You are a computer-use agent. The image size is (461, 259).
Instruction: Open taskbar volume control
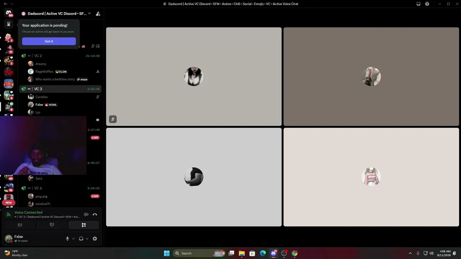tap(431, 253)
